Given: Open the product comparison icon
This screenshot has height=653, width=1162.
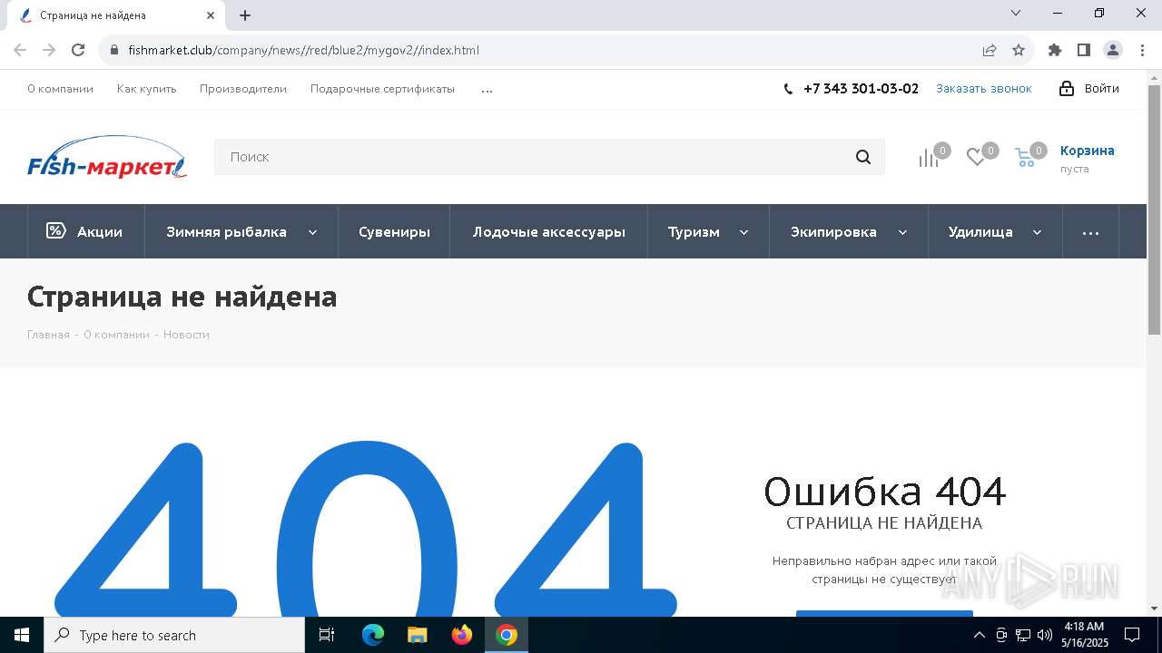Looking at the screenshot, I should click(928, 158).
